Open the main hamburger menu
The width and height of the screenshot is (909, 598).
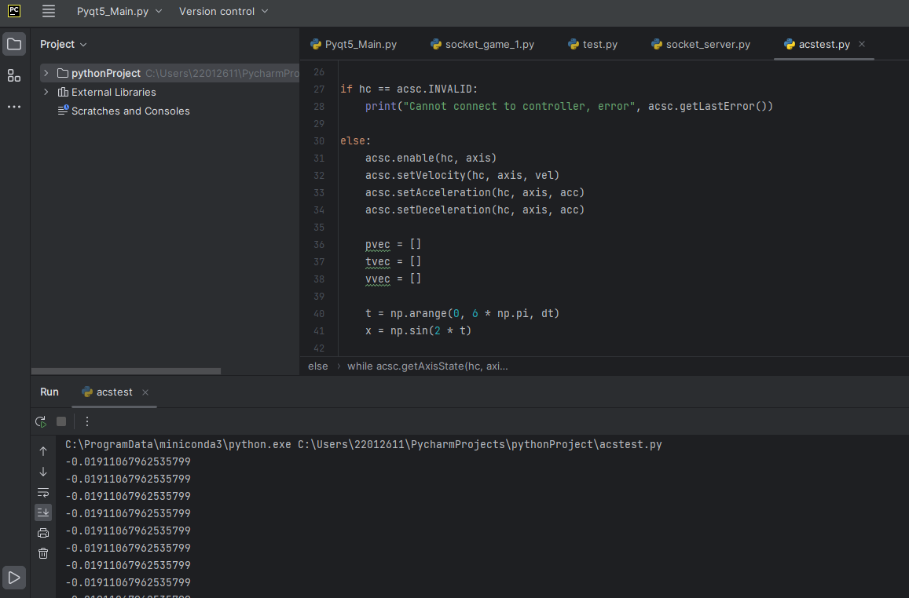(x=48, y=12)
